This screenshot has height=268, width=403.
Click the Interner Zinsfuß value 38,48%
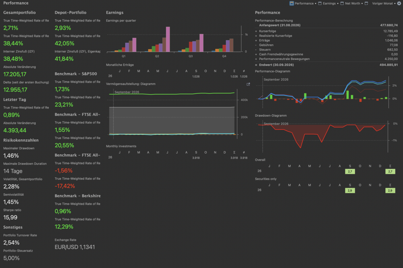pyautogui.click(x=13, y=59)
